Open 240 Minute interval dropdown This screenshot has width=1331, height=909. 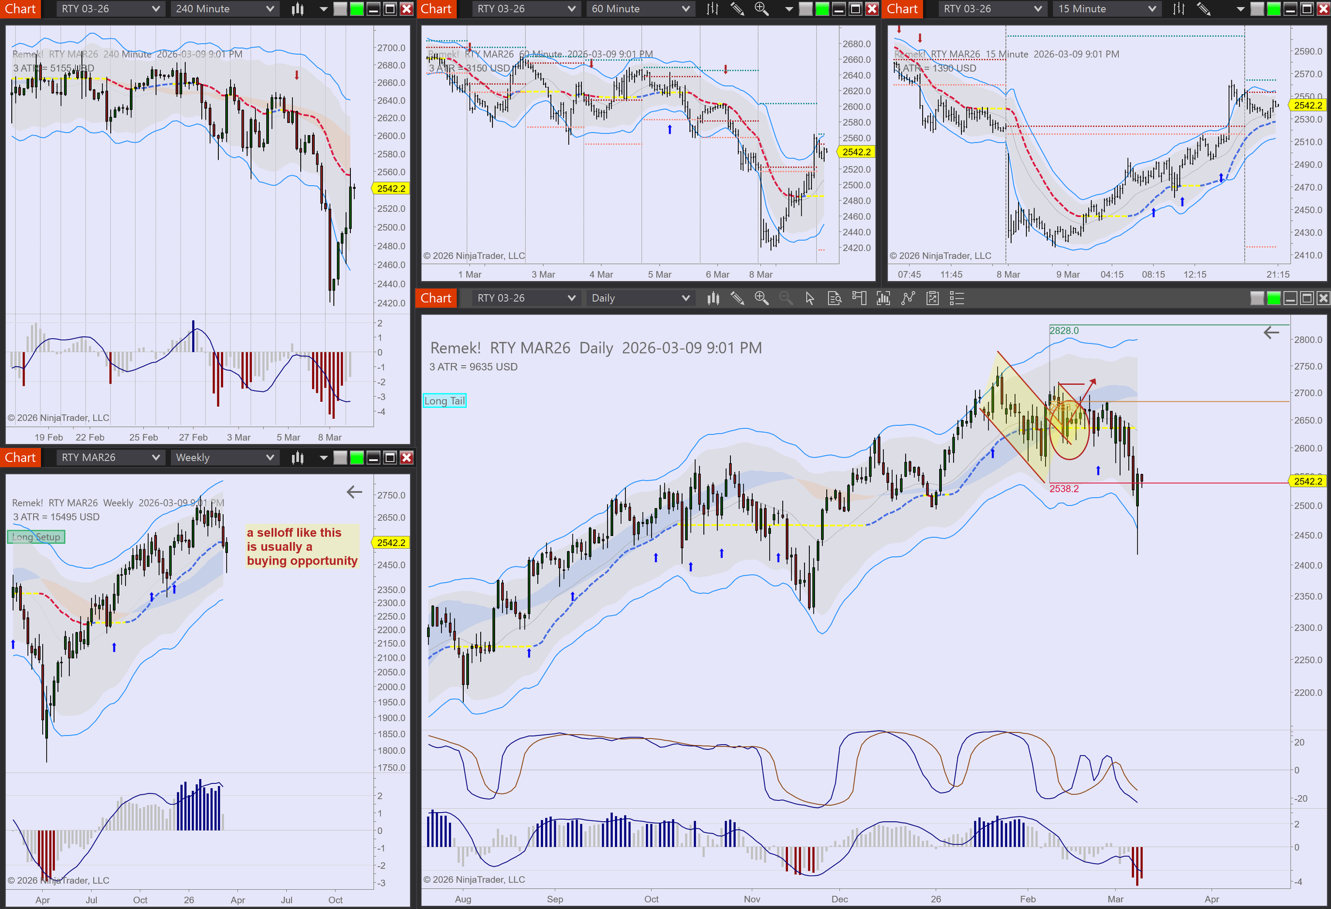[225, 9]
